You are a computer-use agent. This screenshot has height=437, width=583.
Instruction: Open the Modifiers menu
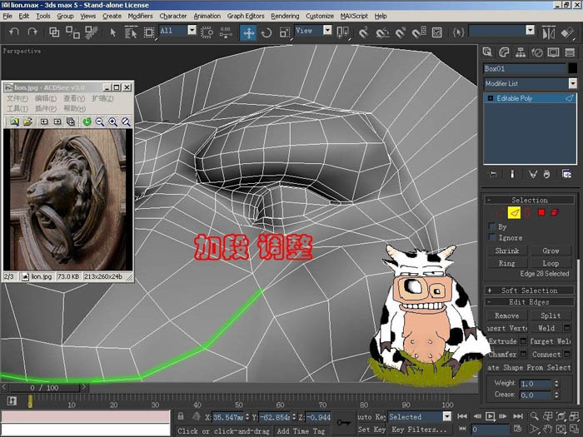pyautogui.click(x=140, y=16)
